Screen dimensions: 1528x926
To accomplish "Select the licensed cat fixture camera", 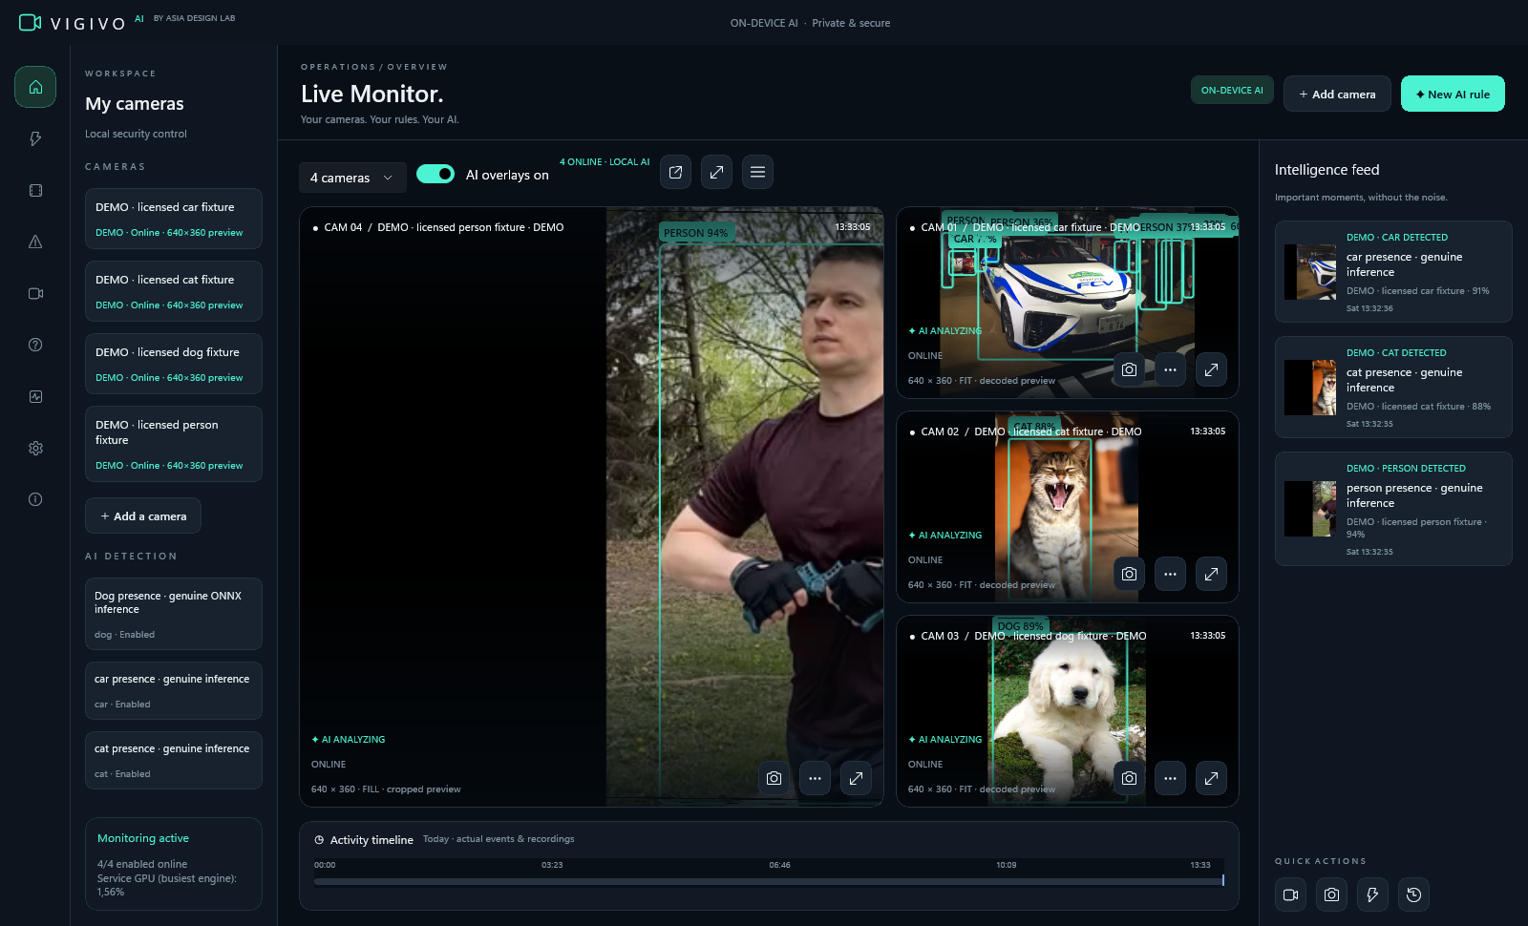I will pos(174,291).
